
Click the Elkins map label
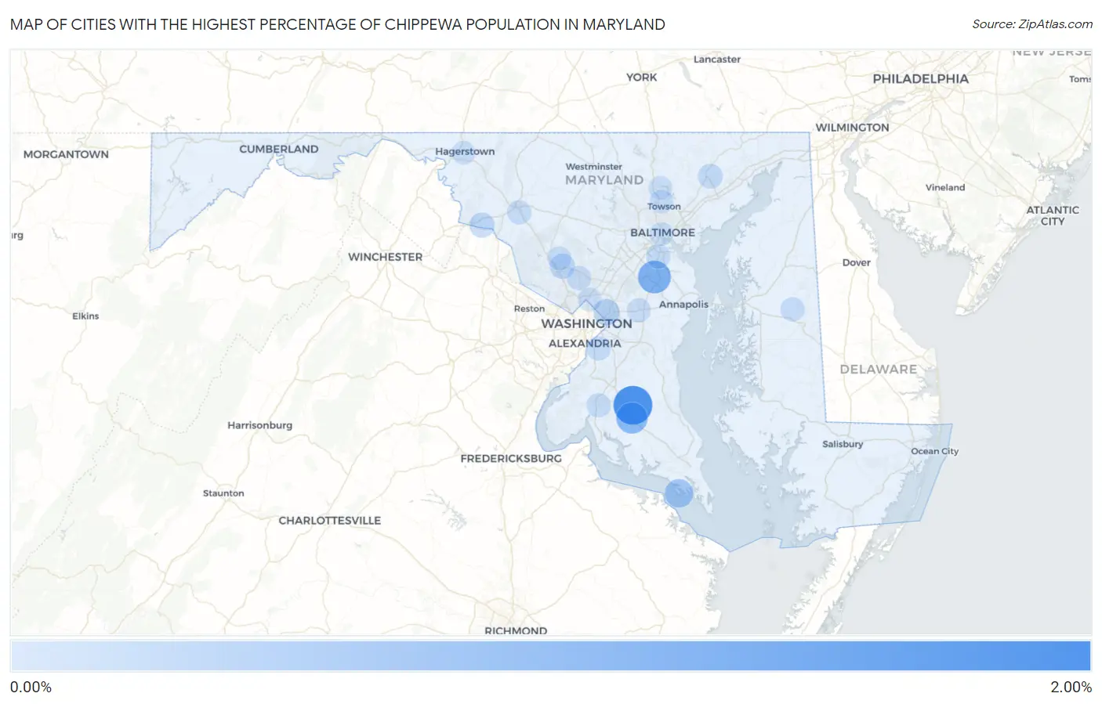point(85,316)
